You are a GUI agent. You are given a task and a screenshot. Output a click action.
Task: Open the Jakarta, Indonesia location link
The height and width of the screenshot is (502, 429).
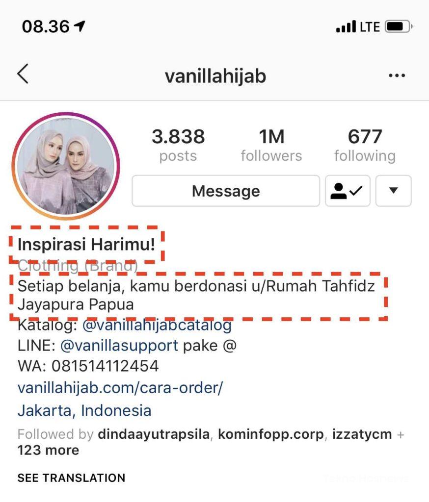click(x=84, y=410)
